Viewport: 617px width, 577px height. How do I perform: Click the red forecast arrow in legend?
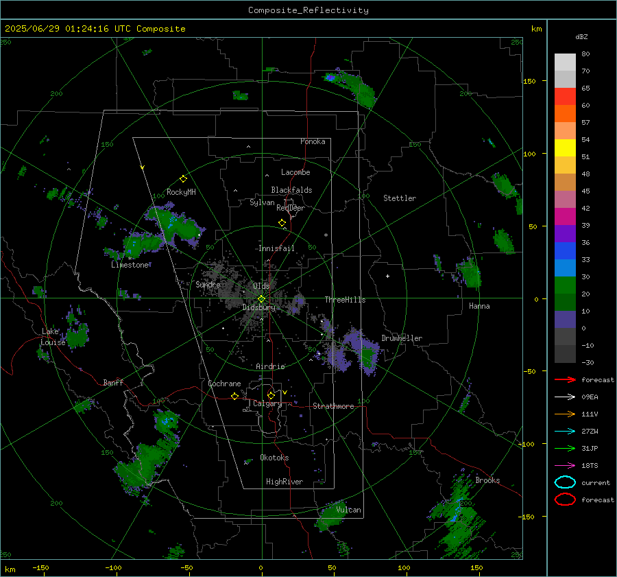coord(565,379)
